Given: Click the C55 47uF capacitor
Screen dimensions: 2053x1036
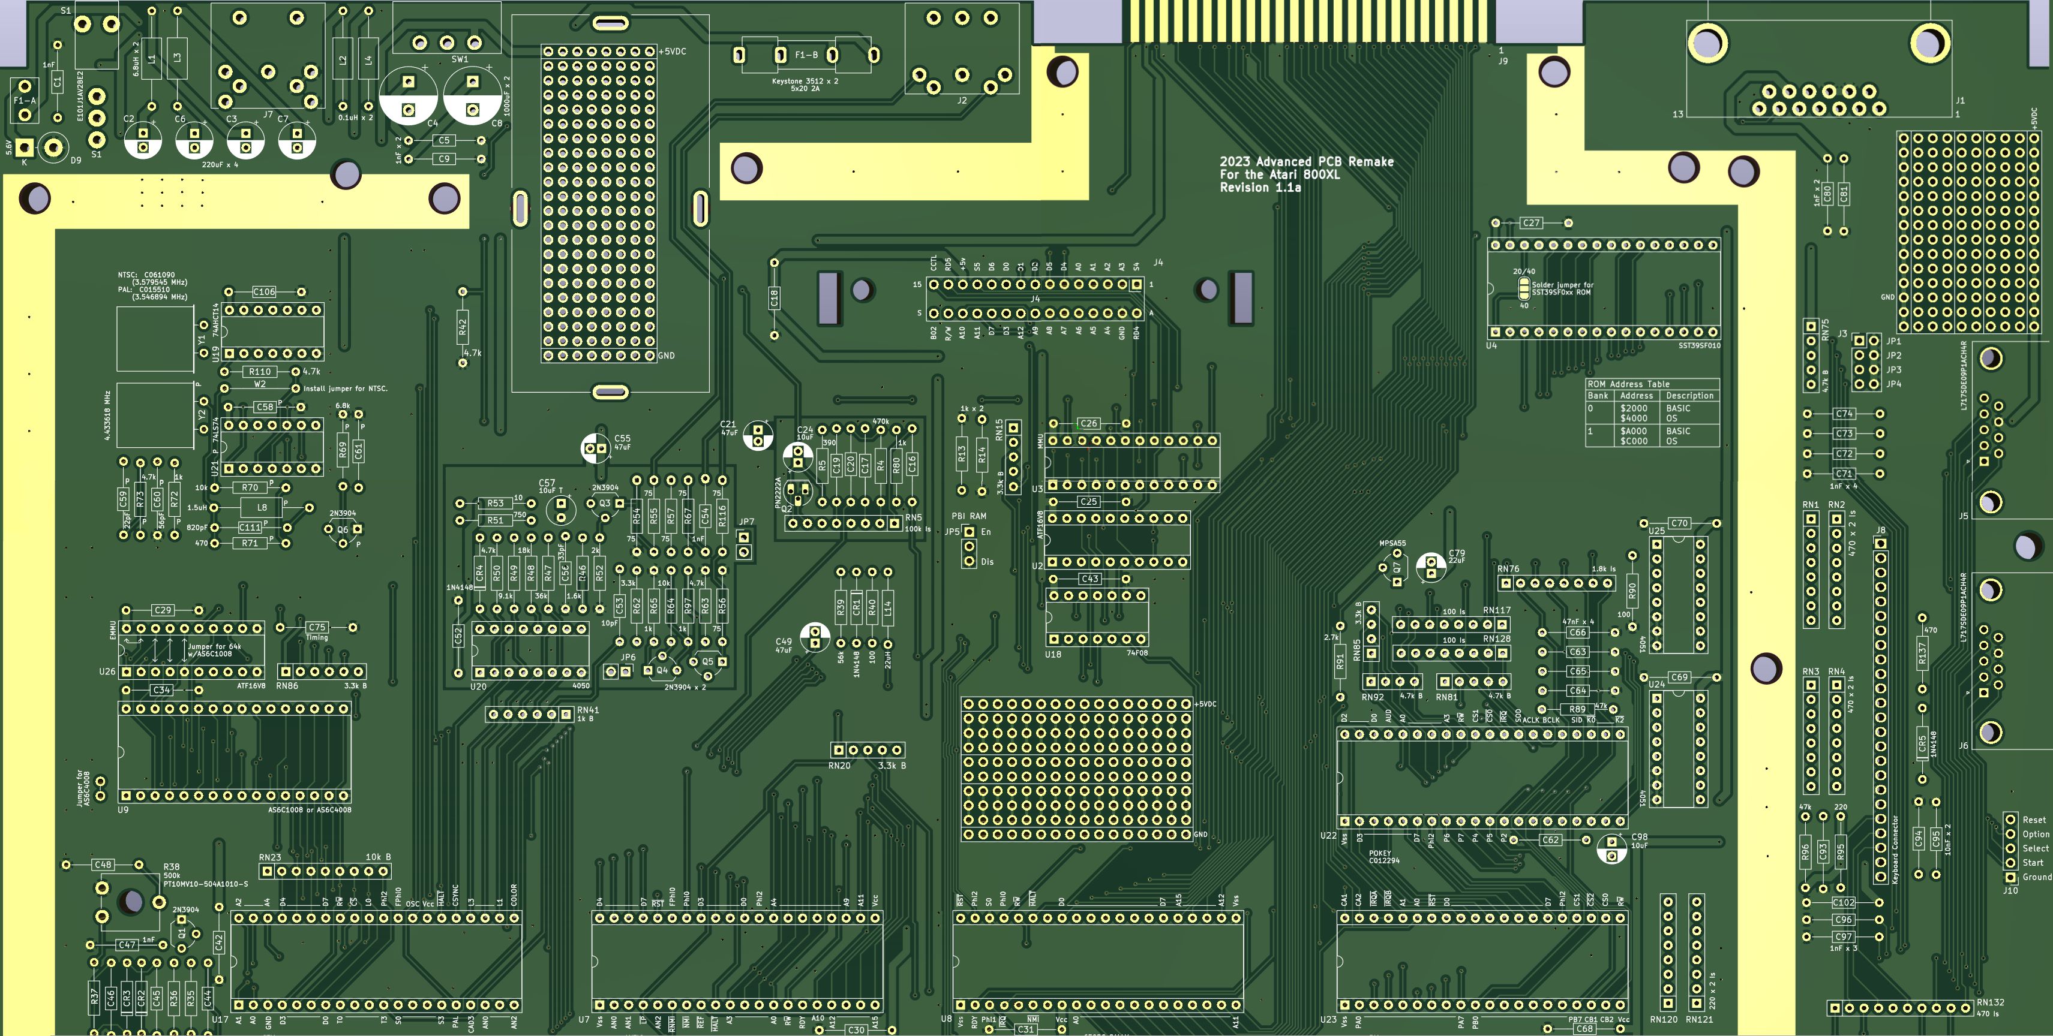Looking at the screenshot, I should [x=595, y=448].
